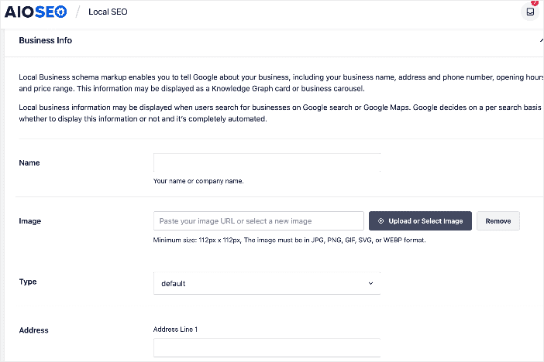Click the Address Line 1 label

click(x=175, y=330)
